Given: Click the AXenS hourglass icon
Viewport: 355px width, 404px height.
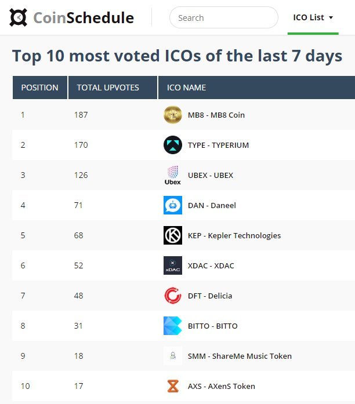Looking at the screenshot, I should [x=173, y=386].
